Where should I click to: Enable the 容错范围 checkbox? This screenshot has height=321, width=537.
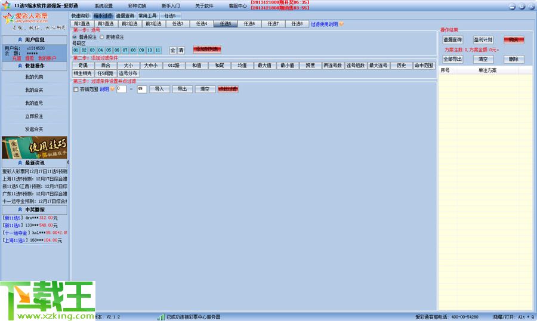click(76, 89)
